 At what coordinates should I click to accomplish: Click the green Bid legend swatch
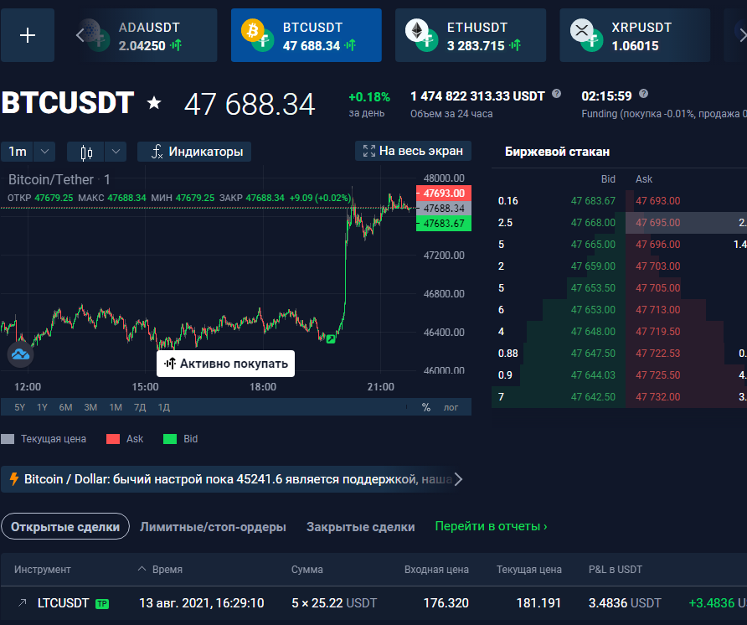click(170, 439)
